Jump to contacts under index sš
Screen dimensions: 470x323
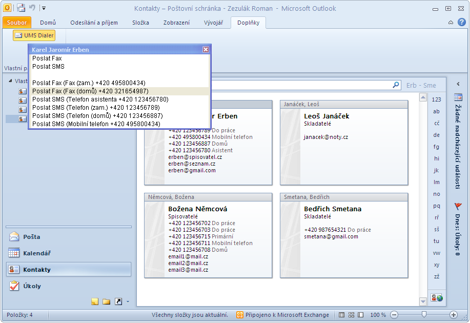(437, 229)
